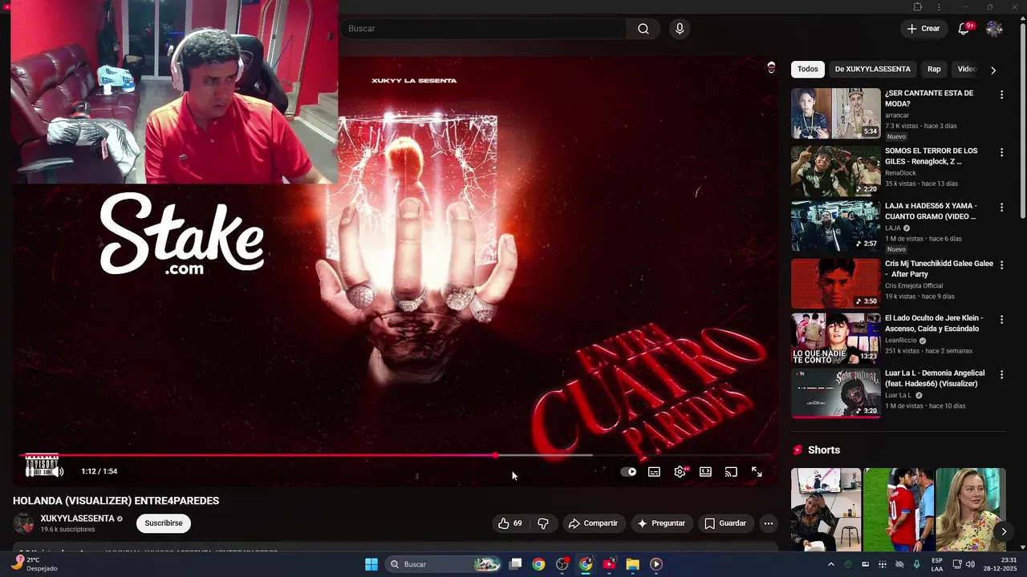
Task: Click the RenaGlock channel name
Action: pos(900,173)
